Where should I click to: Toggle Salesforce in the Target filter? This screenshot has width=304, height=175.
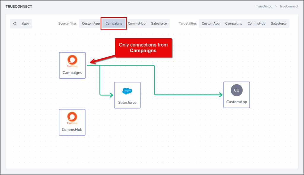click(278, 23)
